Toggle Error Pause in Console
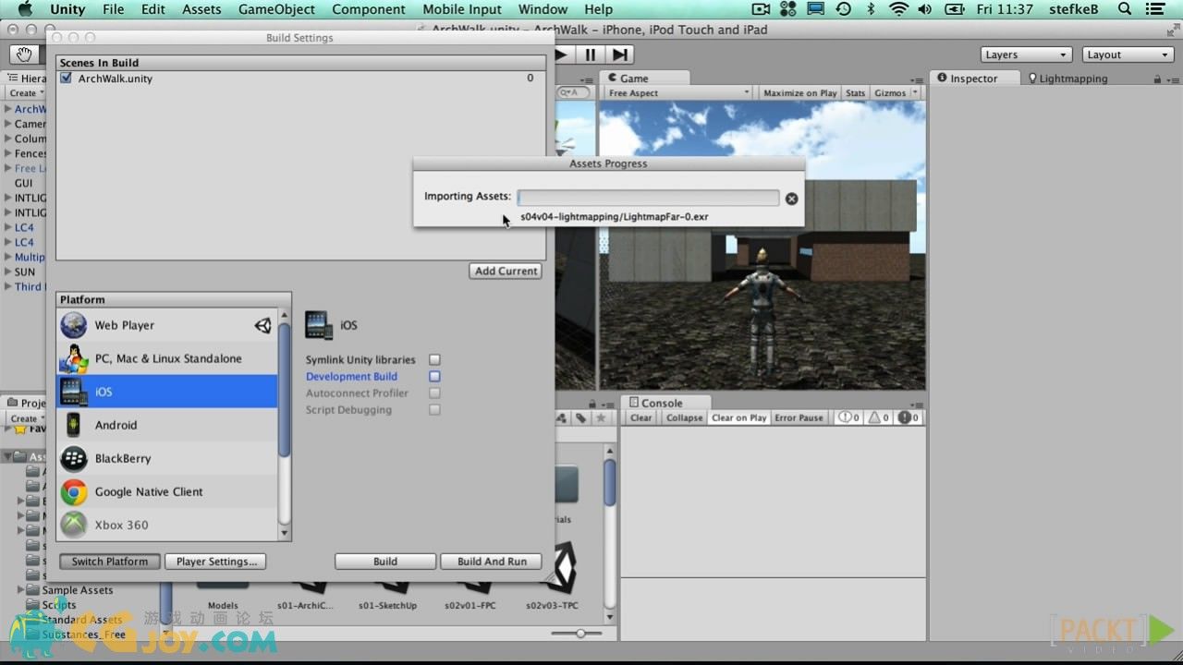Viewport: 1183px width, 665px height. [x=799, y=417]
